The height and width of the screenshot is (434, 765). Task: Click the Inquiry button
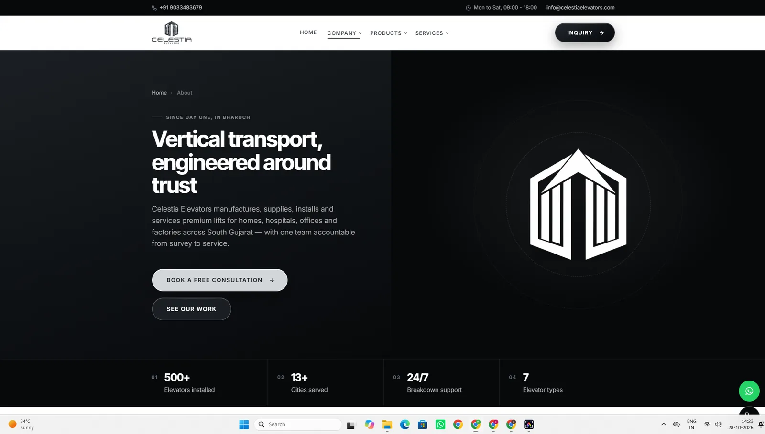585,32
